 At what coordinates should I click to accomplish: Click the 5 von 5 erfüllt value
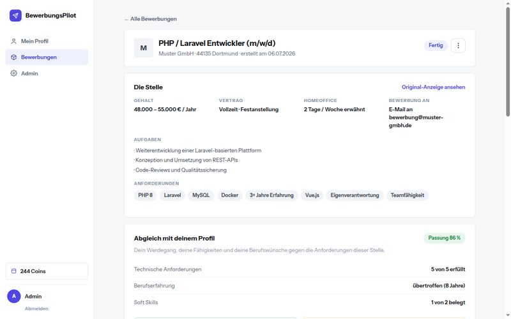click(x=448, y=269)
